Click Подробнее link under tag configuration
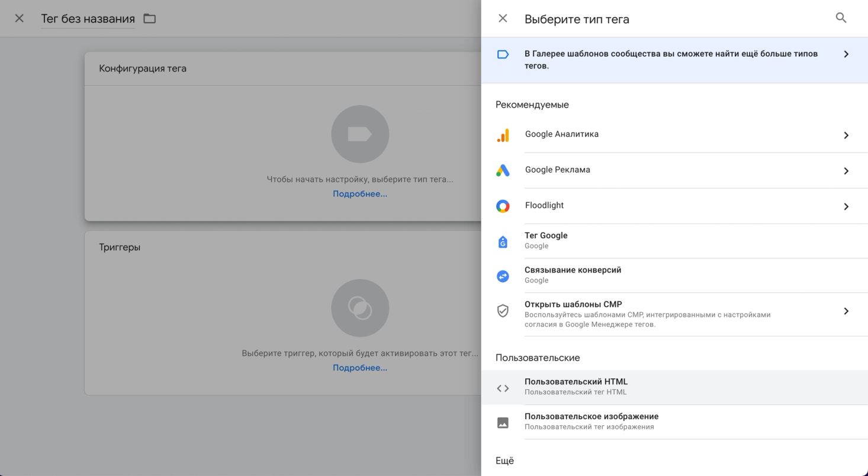Screen dimensions: 868x476 click(360, 194)
